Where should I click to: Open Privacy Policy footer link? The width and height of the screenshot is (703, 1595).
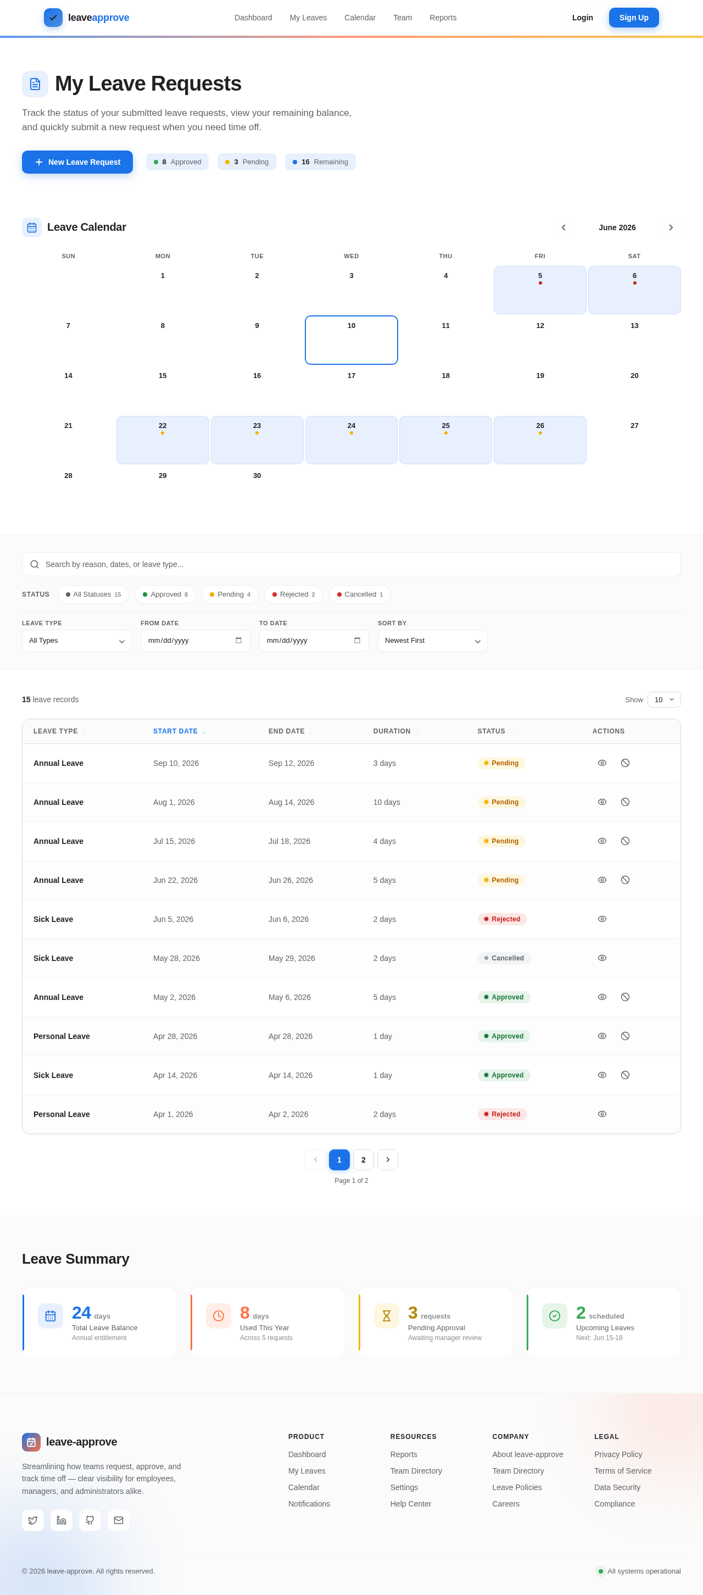point(618,1454)
